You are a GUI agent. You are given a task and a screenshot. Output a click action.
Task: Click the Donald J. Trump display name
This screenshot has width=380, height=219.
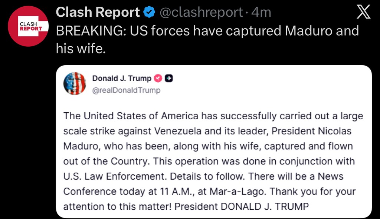pos(122,78)
